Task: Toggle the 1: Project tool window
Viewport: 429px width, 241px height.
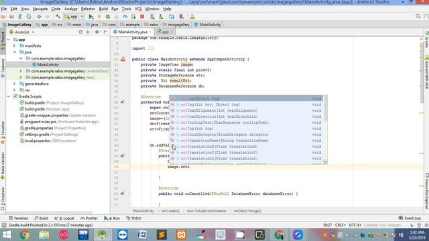Action: [3, 41]
